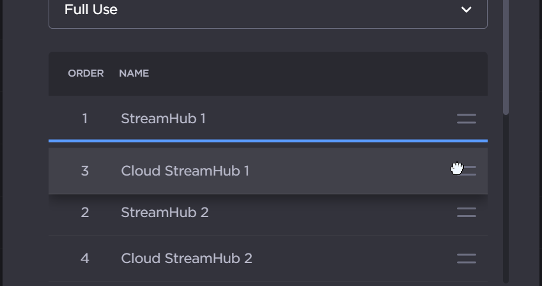Screen dimensions: 542x286
Task: Select the StreamHub 1 name
Action: (x=163, y=119)
